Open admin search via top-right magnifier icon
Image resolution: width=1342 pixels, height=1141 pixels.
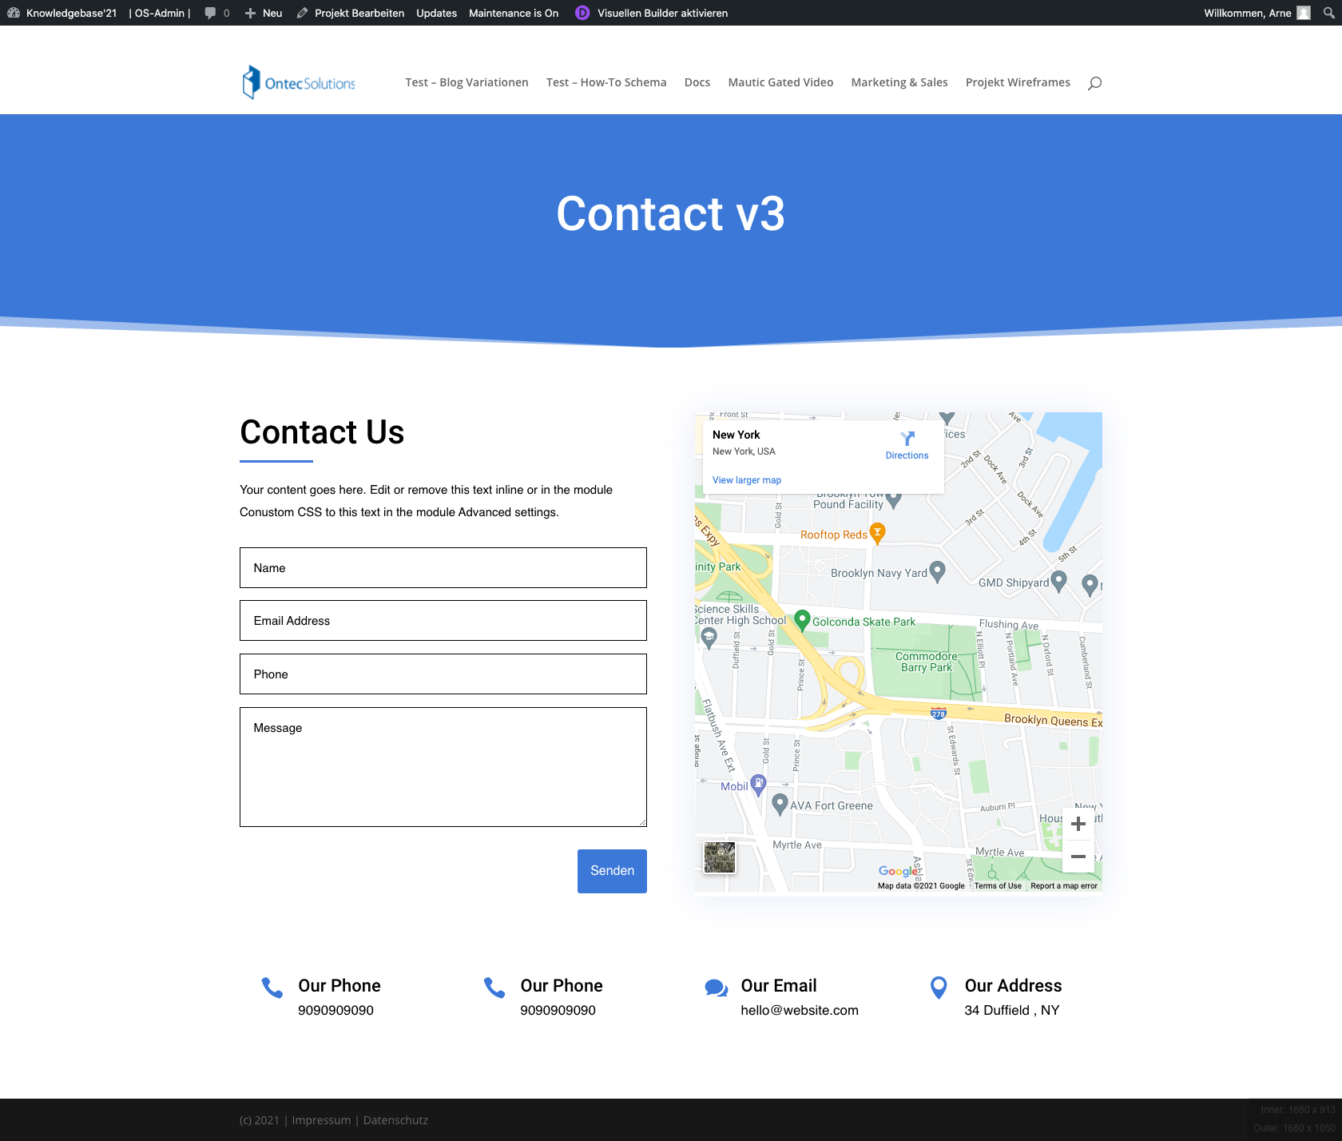pyautogui.click(x=1329, y=13)
